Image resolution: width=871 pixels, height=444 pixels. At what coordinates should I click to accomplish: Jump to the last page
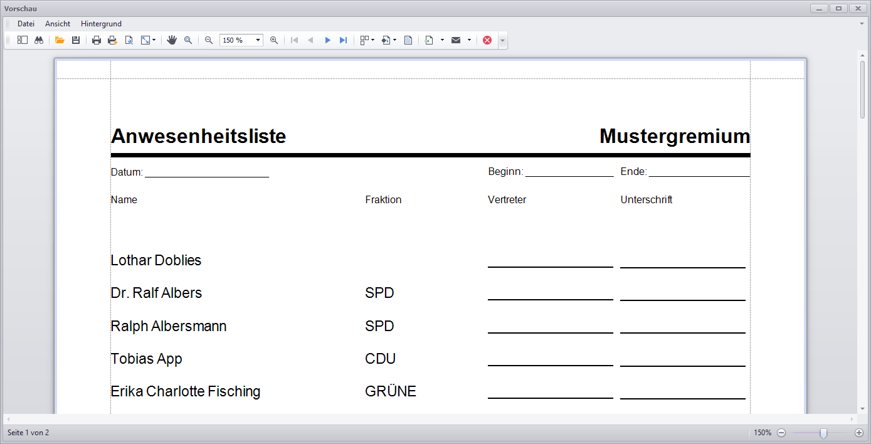click(x=343, y=40)
